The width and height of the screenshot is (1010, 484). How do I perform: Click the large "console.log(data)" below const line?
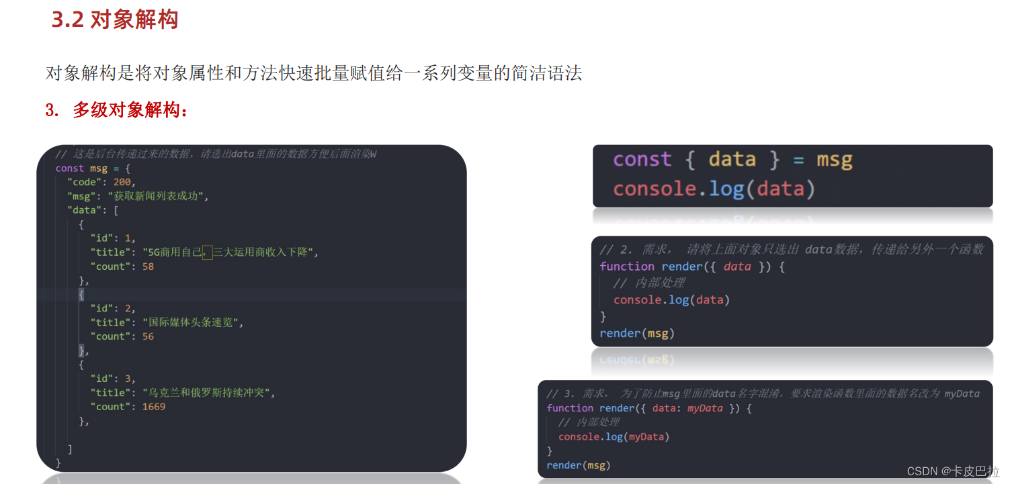pyautogui.click(x=714, y=189)
